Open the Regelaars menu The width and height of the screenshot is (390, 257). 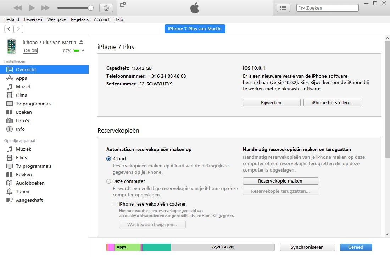pos(79,19)
